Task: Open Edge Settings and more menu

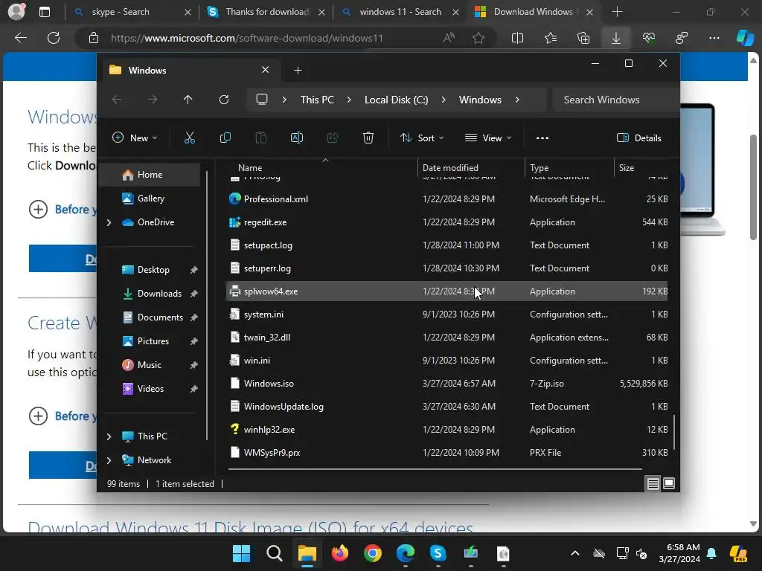Action: [714, 38]
